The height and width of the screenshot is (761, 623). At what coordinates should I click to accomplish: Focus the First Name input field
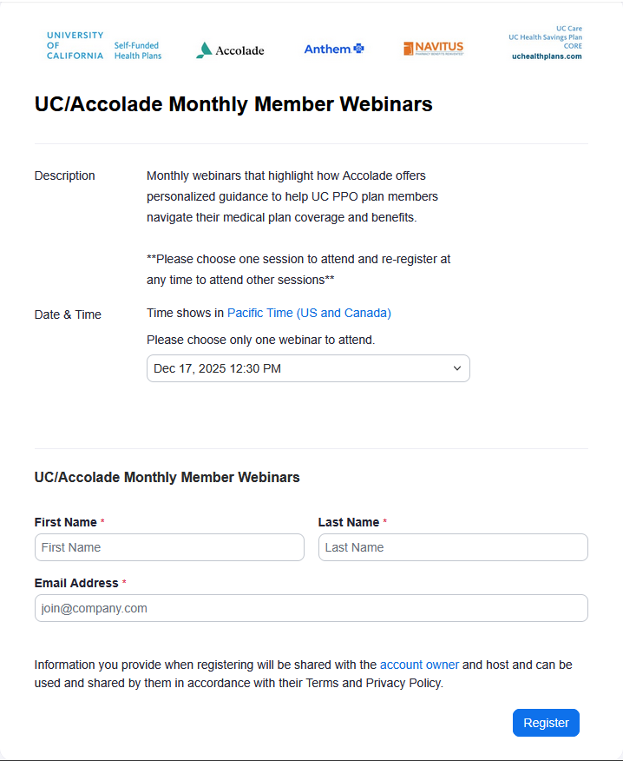point(169,547)
